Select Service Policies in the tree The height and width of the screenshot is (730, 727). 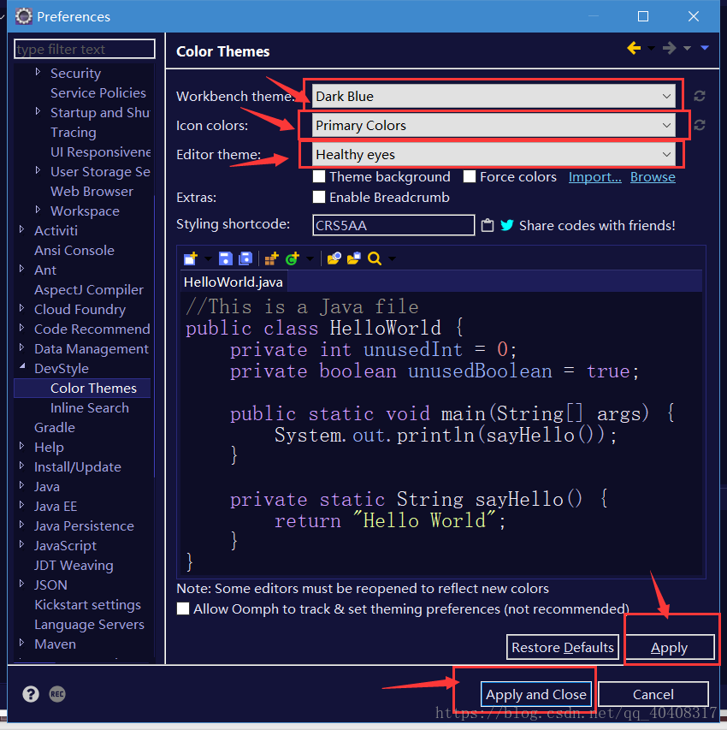click(x=98, y=93)
